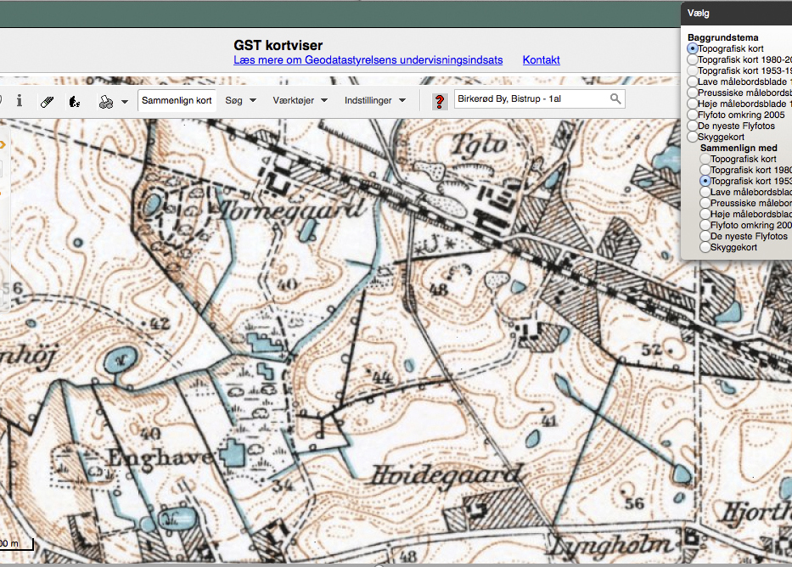Click the magnifier icon in search box

[615, 99]
